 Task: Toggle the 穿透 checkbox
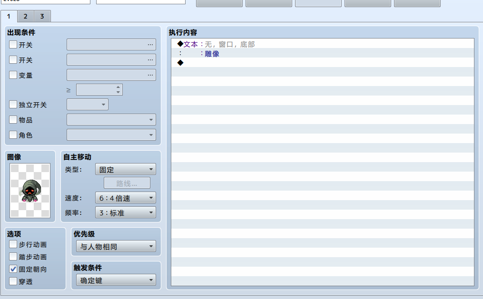tap(13, 281)
